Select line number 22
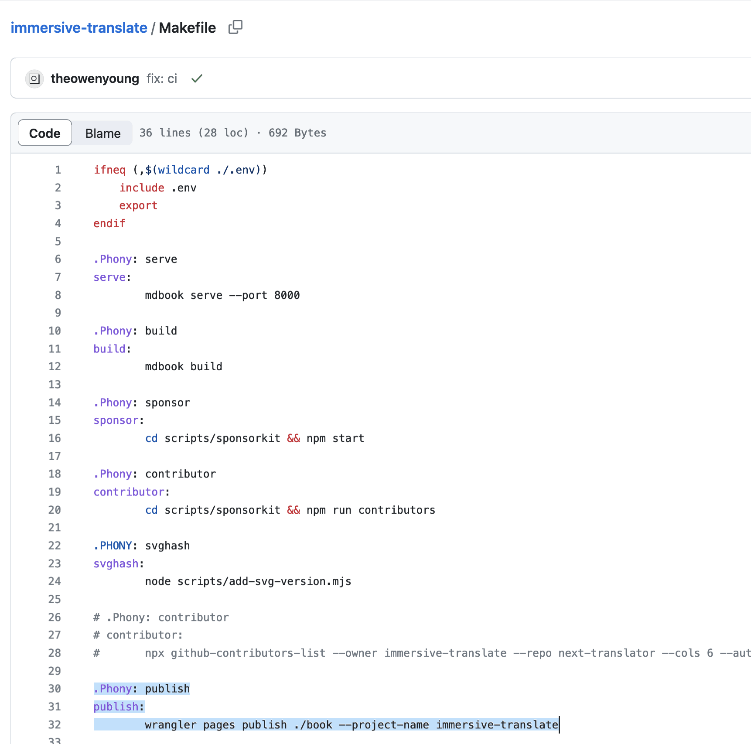Image resolution: width=751 pixels, height=744 pixels. coord(55,545)
